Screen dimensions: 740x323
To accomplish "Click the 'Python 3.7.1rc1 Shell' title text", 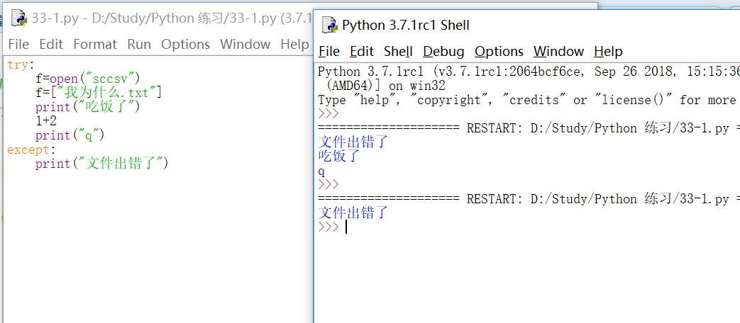I will (406, 25).
